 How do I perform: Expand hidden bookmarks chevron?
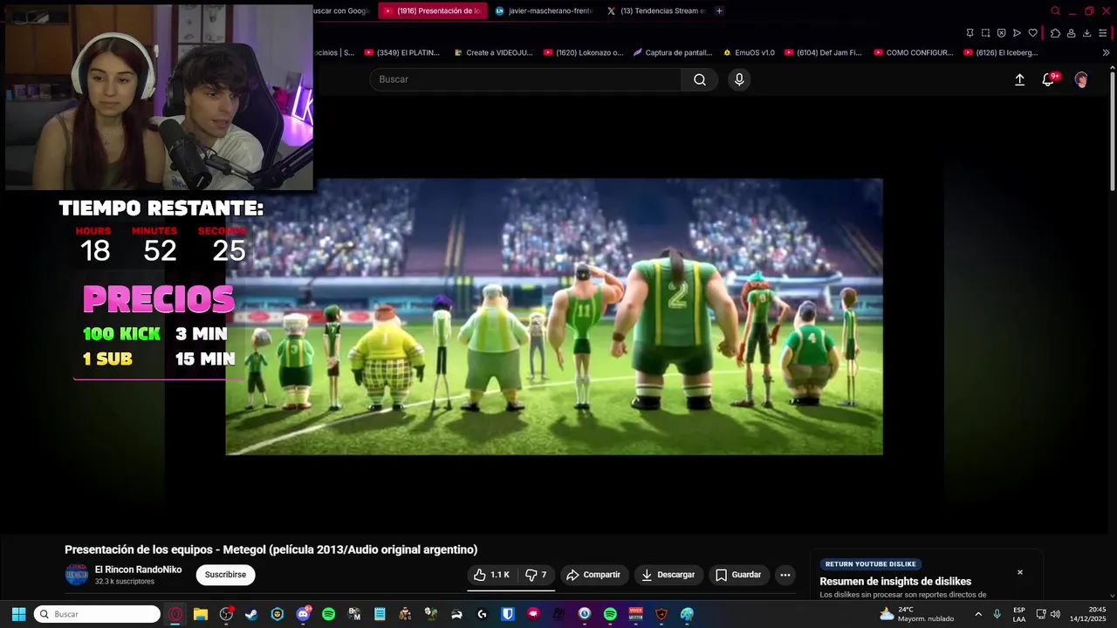tap(1106, 52)
